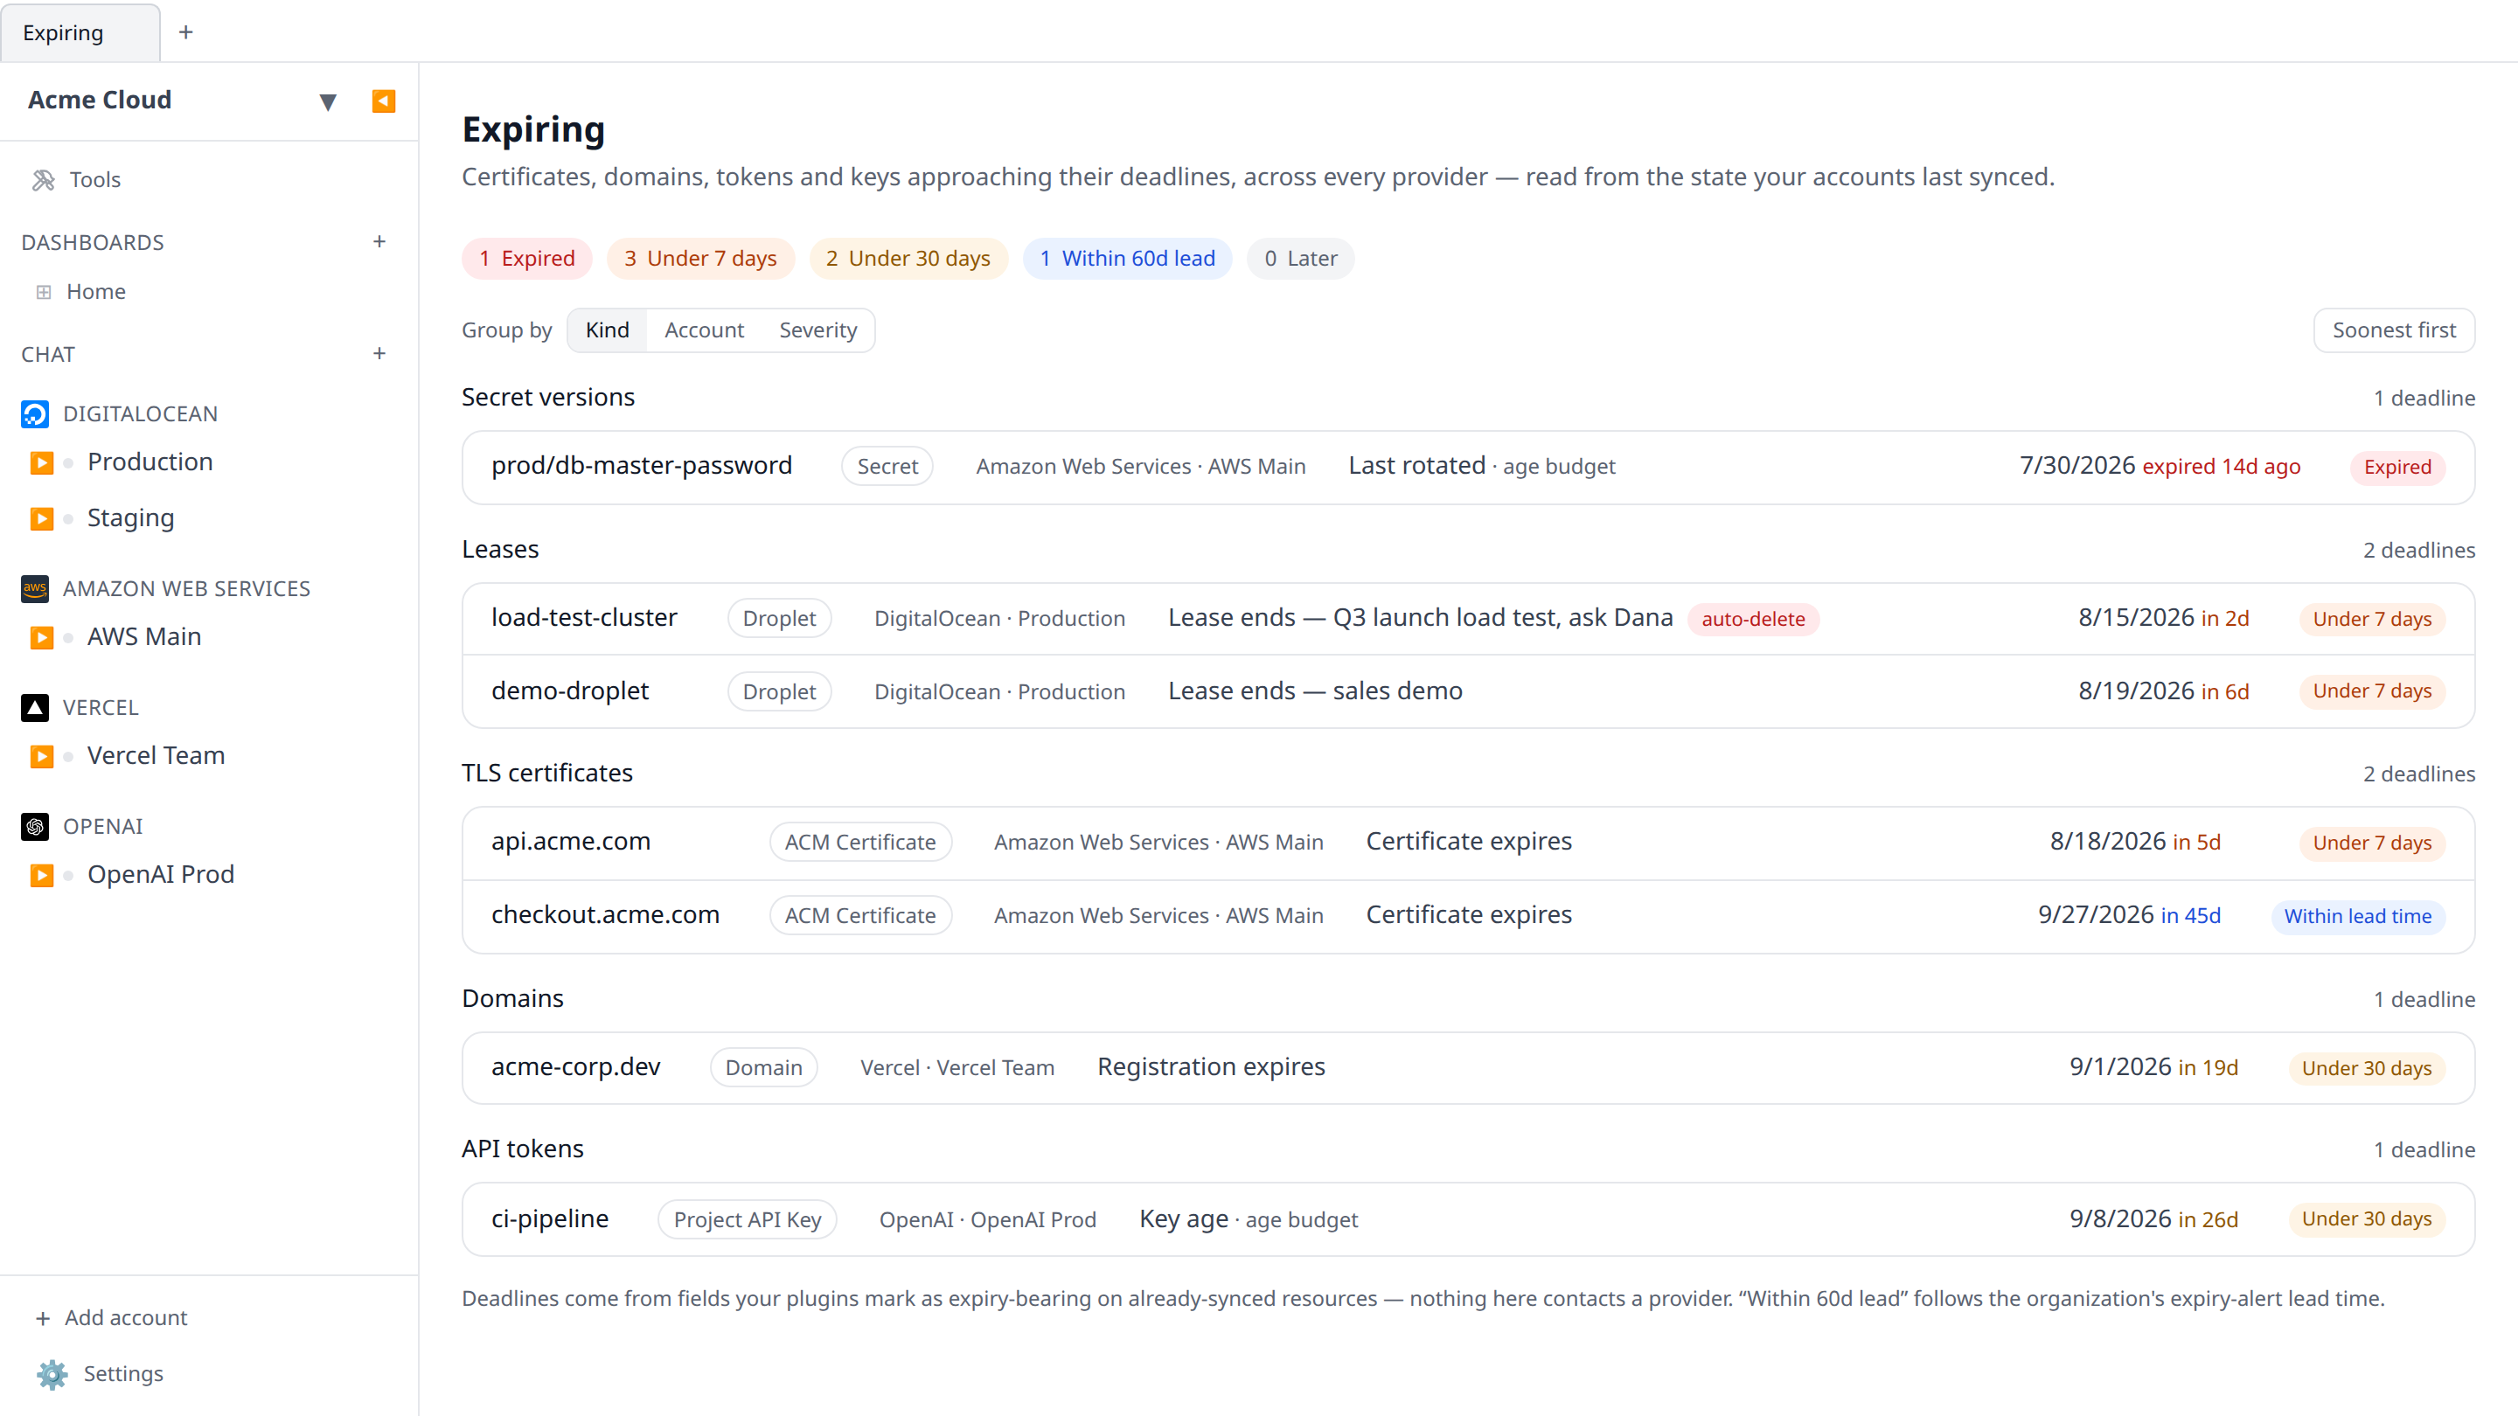Open the Acme Cloud organization dropdown
2518x1416 pixels.
click(328, 101)
